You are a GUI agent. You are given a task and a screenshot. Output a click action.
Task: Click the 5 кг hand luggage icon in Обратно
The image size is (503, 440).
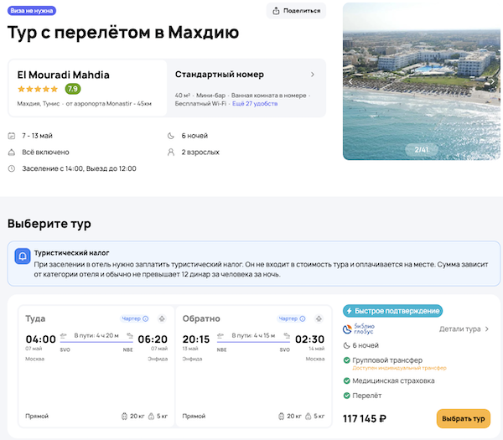pyautogui.click(x=309, y=416)
